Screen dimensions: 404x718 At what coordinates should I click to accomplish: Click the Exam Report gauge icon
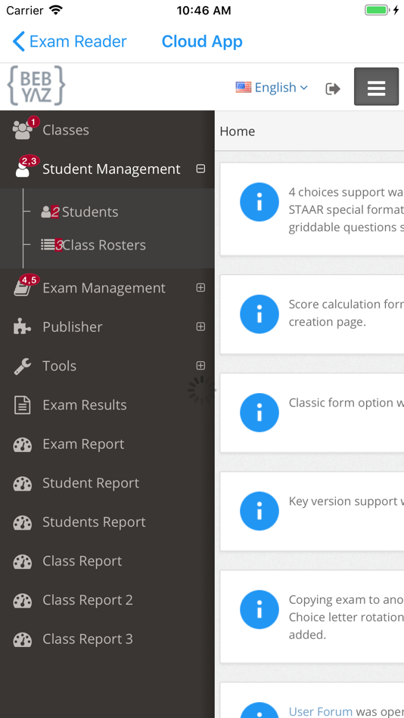(23, 444)
